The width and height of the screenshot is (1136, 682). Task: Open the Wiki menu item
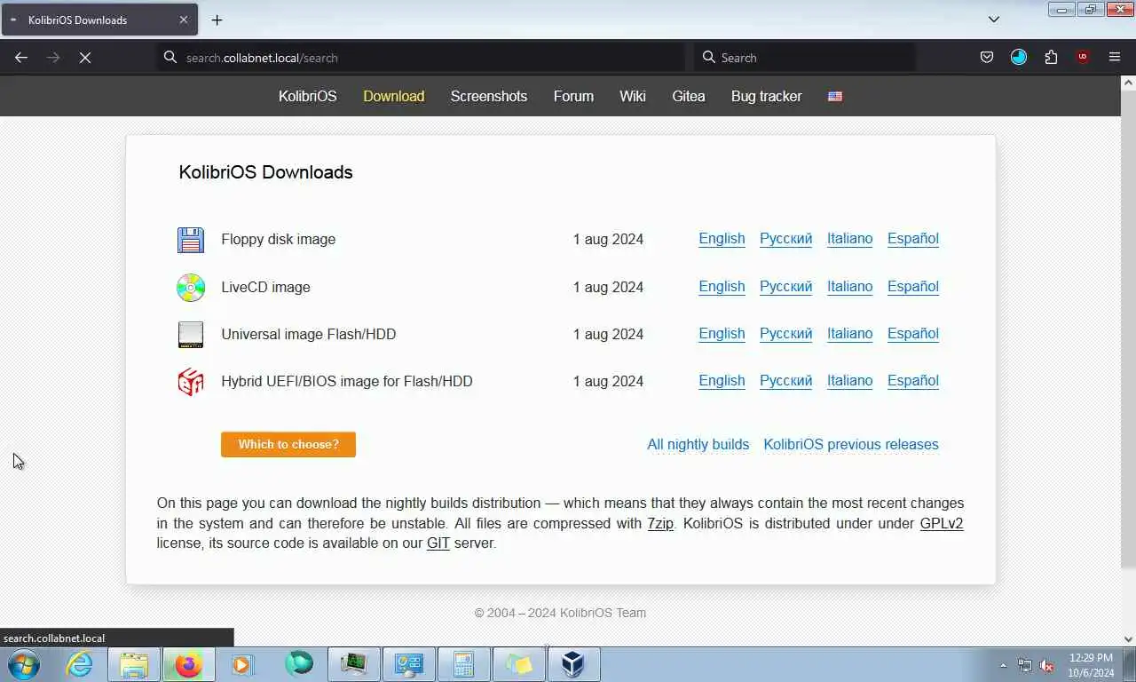pyautogui.click(x=633, y=96)
